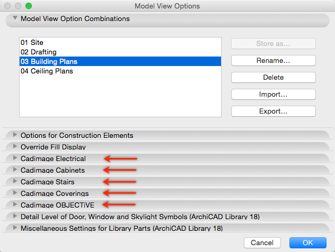Open the Import... dialog
The image size is (335, 252).
(x=274, y=94)
